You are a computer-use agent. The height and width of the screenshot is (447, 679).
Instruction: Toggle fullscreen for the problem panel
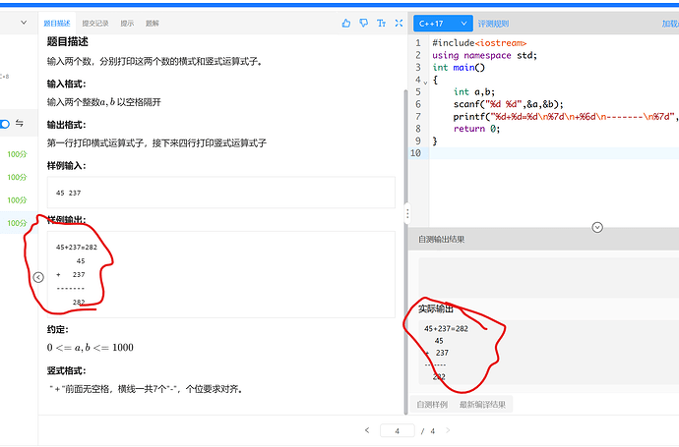[x=399, y=24]
